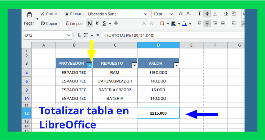Click the formula input line

[x=173, y=35]
